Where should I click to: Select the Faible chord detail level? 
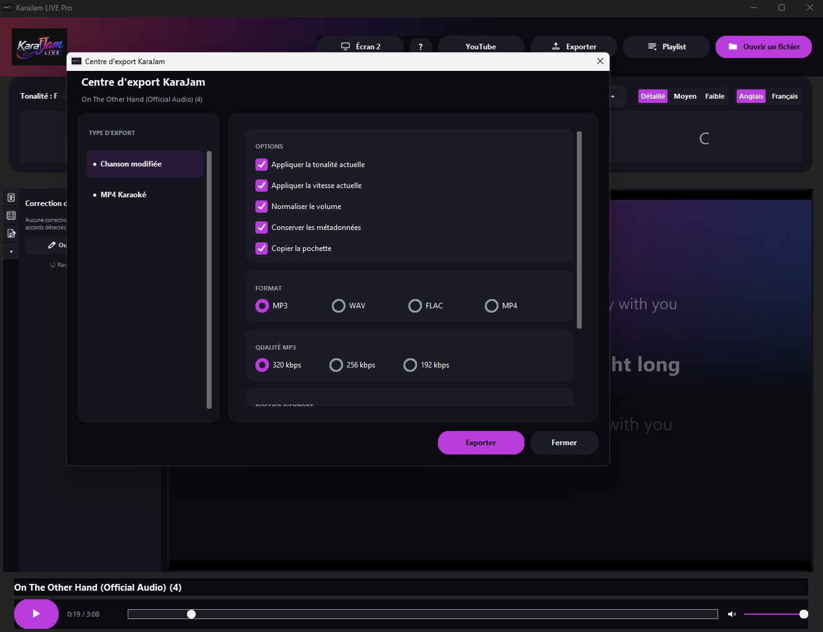coord(715,96)
